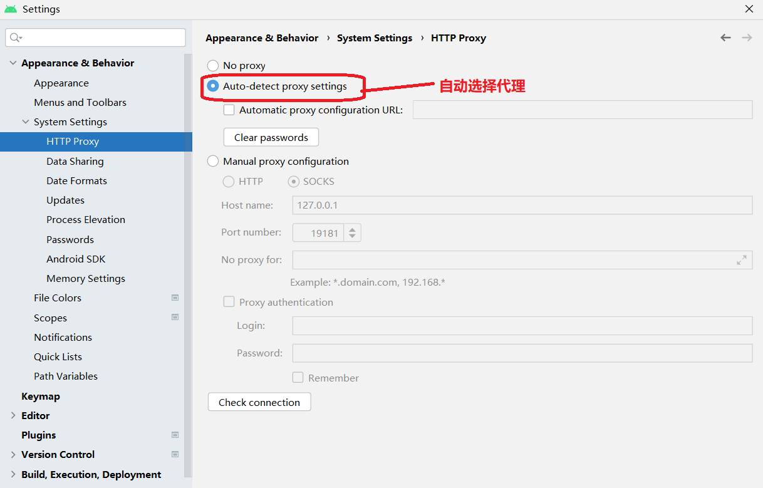Open the Keymap settings page
The width and height of the screenshot is (763, 488).
tap(41, 396)
